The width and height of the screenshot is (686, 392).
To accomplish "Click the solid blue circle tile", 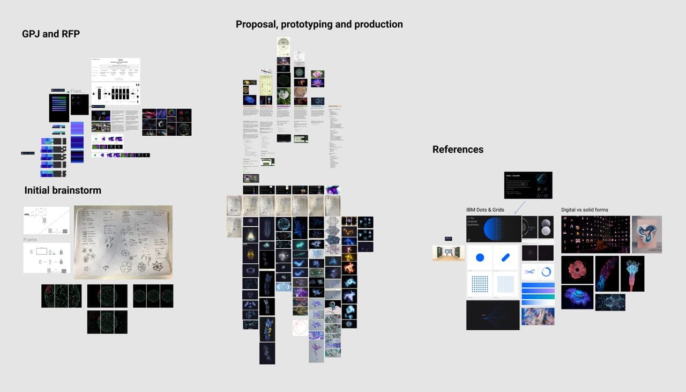I will pyautogui.click(x=480, y=257).
